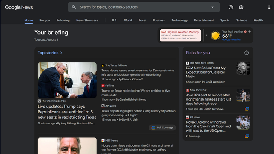Open the Live updates Trump redistricting Texas headline
This screenshot has height=154, width=274.
(x=67, y=112)
